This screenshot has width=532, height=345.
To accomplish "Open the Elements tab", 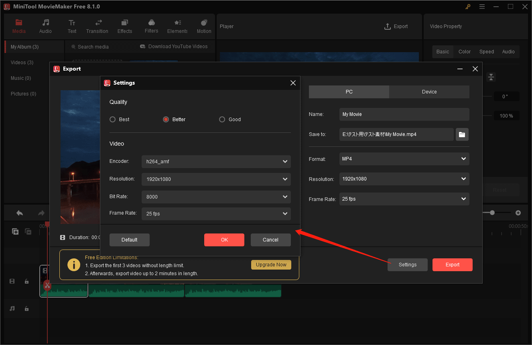I will click(x=177, y=26).
